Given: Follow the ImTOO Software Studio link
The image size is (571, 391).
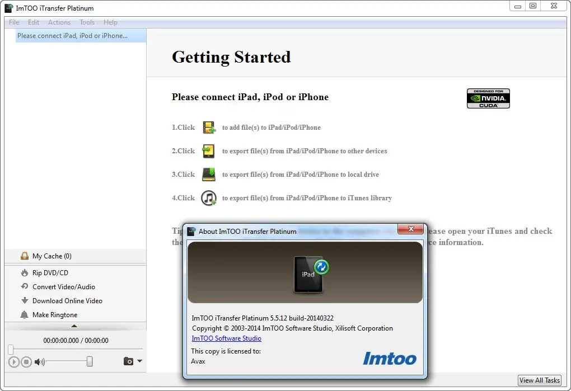Looking at the screenshot, I should click(x=227, y=338).
